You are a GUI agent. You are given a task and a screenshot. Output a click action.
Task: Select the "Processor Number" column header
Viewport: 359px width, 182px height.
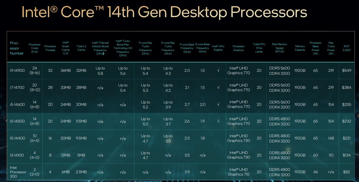tap(17, 48)
